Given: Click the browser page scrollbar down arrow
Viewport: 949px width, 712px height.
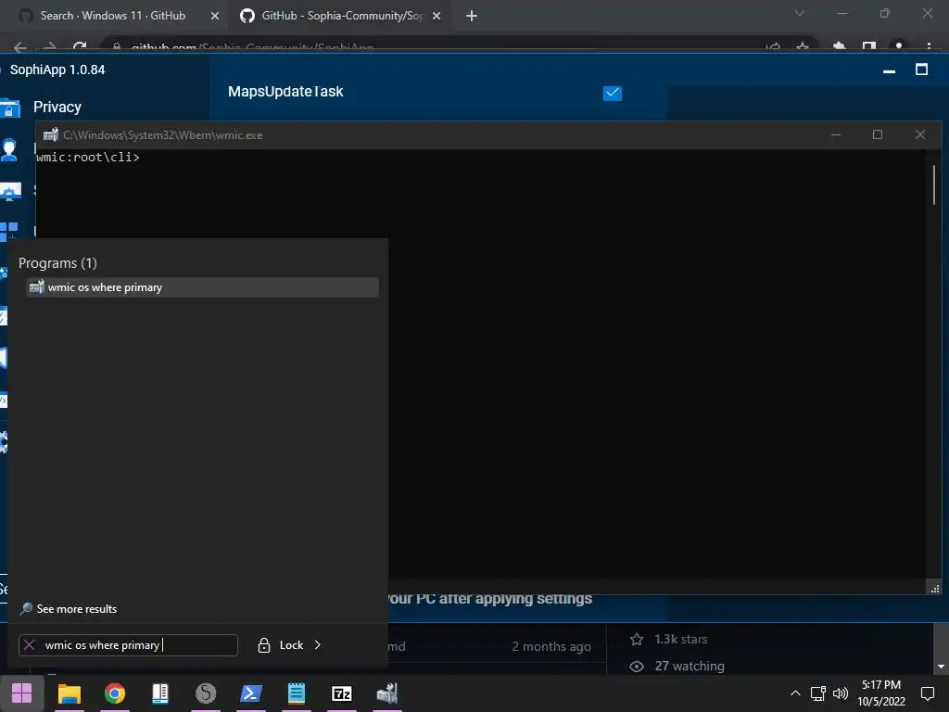Looking at the screenshot, I should [941, 667].
